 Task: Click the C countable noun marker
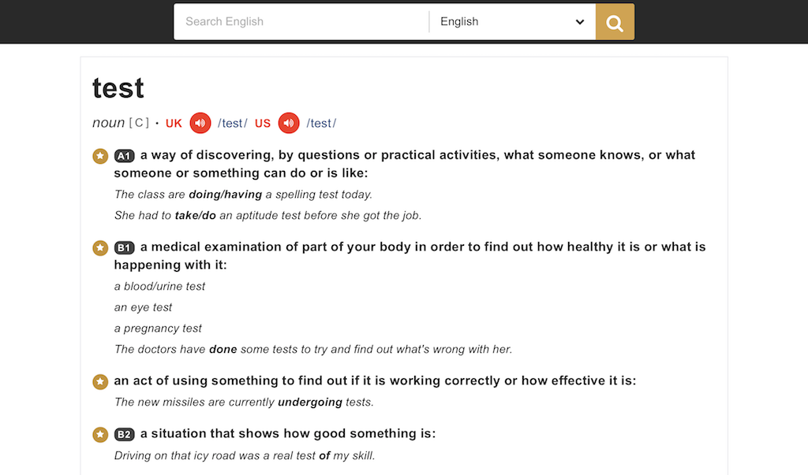139,123
